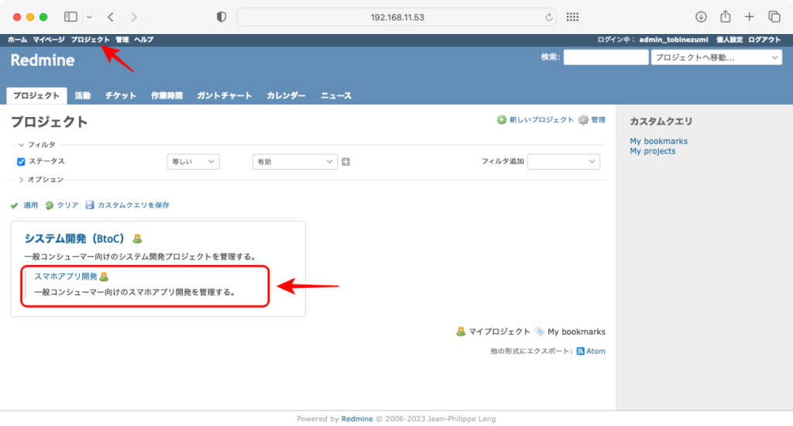Open the Safari start page grid icon
793x426 pixels.
pos(572,17)
